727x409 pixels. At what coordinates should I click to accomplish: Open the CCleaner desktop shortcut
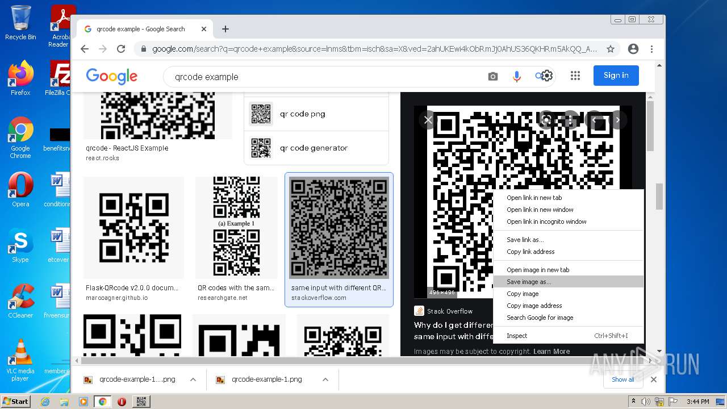(x=20, y=301)
